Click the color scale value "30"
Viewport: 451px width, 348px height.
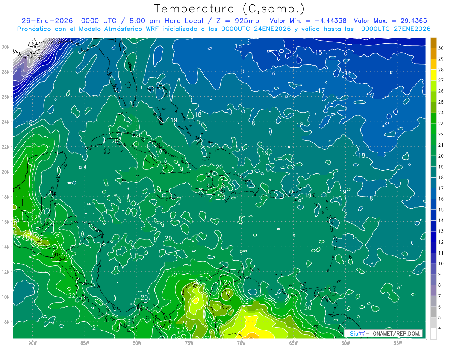[x=441, y=48]
